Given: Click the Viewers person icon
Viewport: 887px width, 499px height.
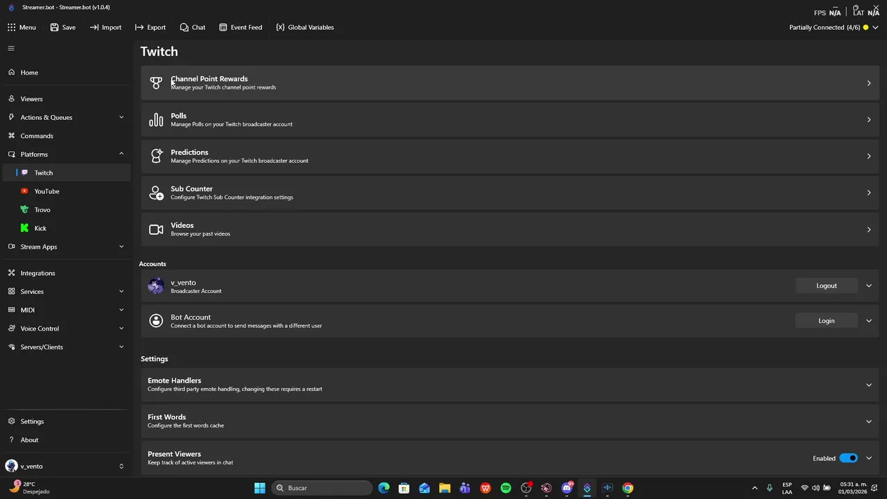Looking at the screenshot, I should 11,99.
